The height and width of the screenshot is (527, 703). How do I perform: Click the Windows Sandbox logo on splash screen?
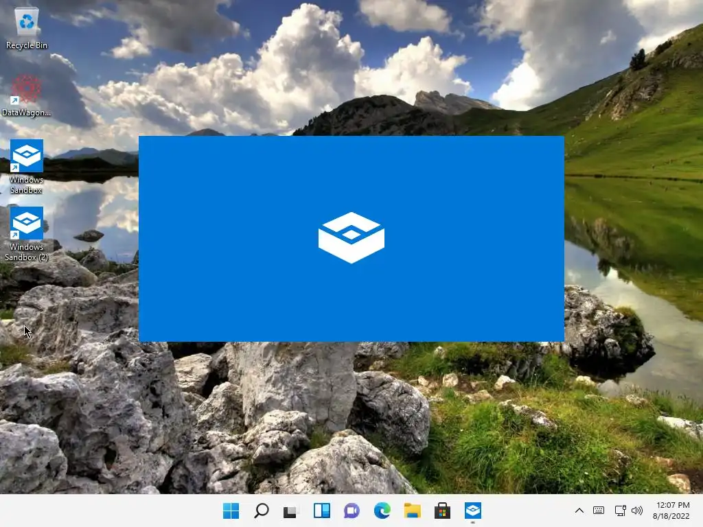click(x=351, y=237)
